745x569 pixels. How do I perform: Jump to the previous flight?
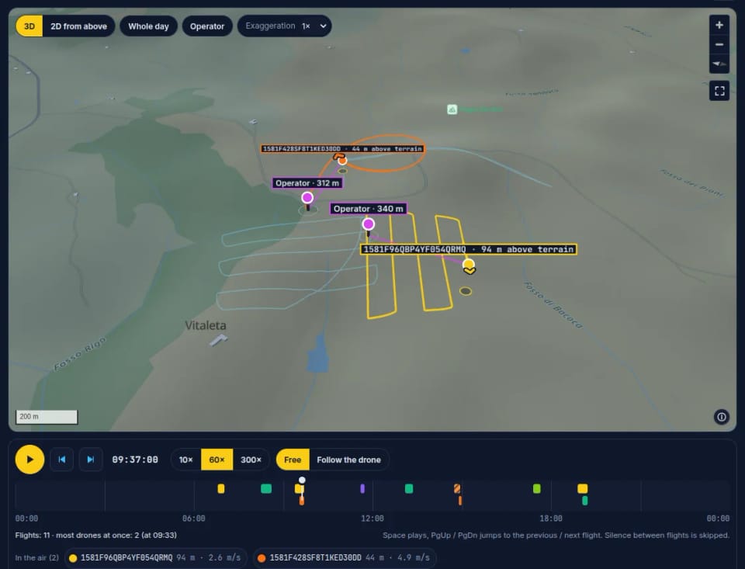(x=62, y=460)
